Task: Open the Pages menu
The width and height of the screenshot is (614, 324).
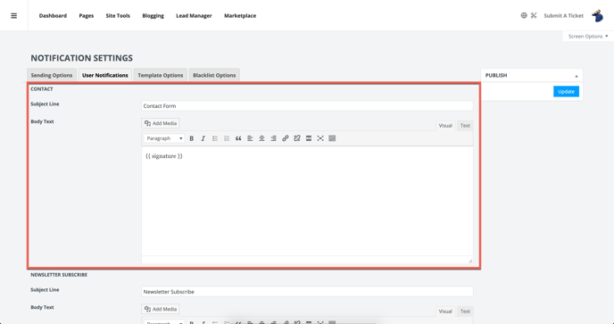Action: point(87,16)
